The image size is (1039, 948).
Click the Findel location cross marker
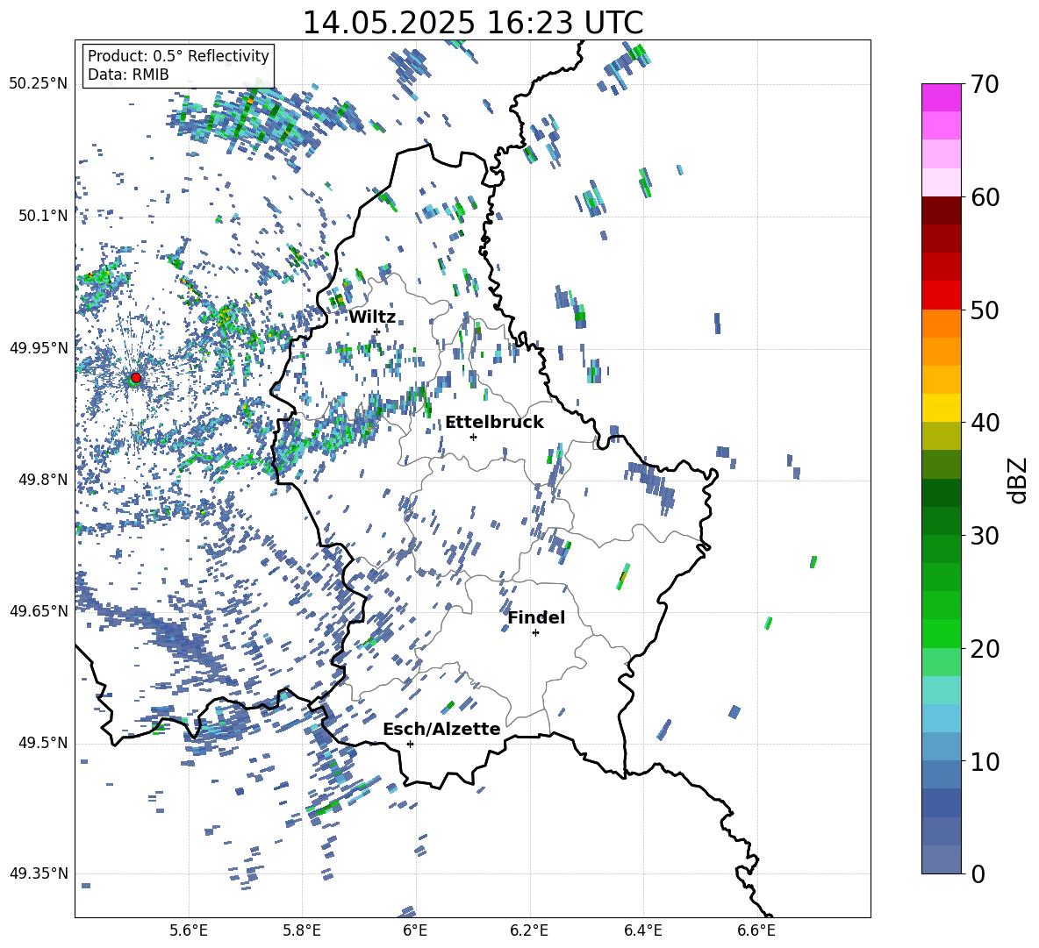tap(535, 633)
